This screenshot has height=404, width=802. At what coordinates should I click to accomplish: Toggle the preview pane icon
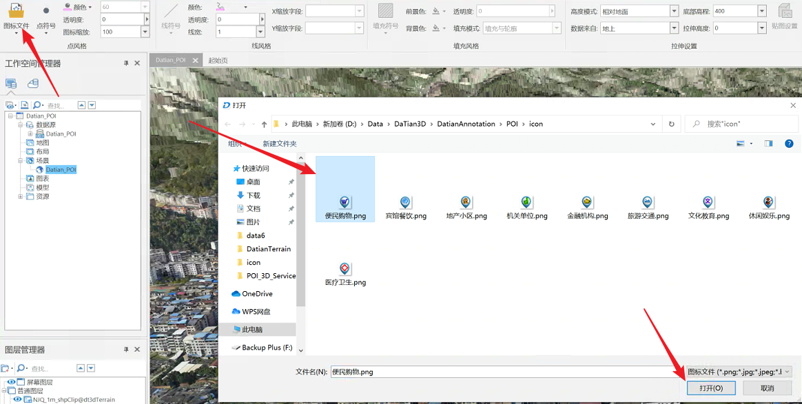pos(768,144)
